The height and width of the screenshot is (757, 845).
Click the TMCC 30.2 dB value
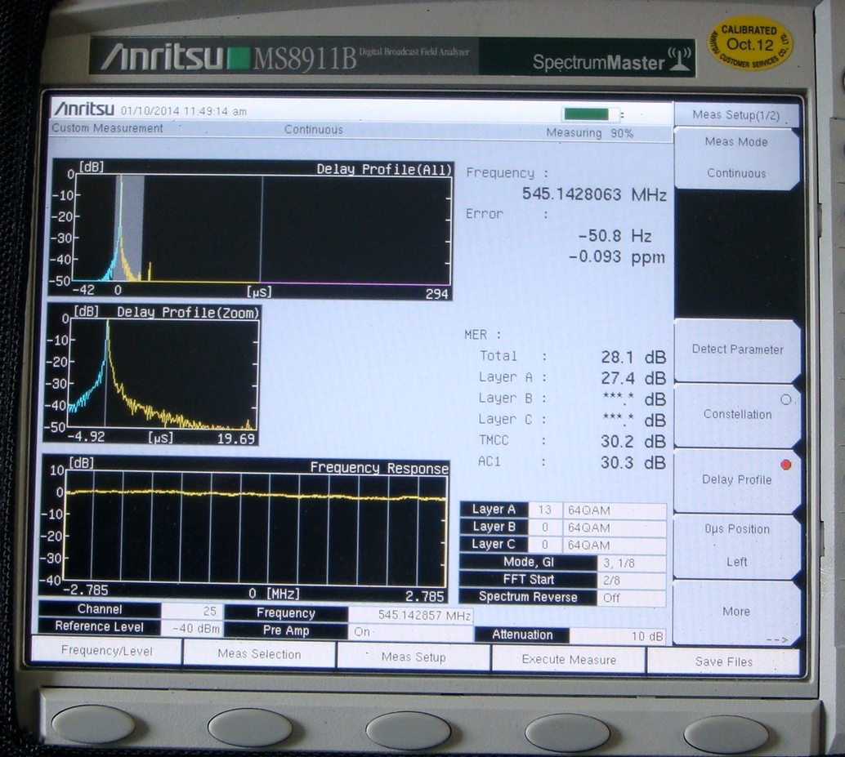633,442
